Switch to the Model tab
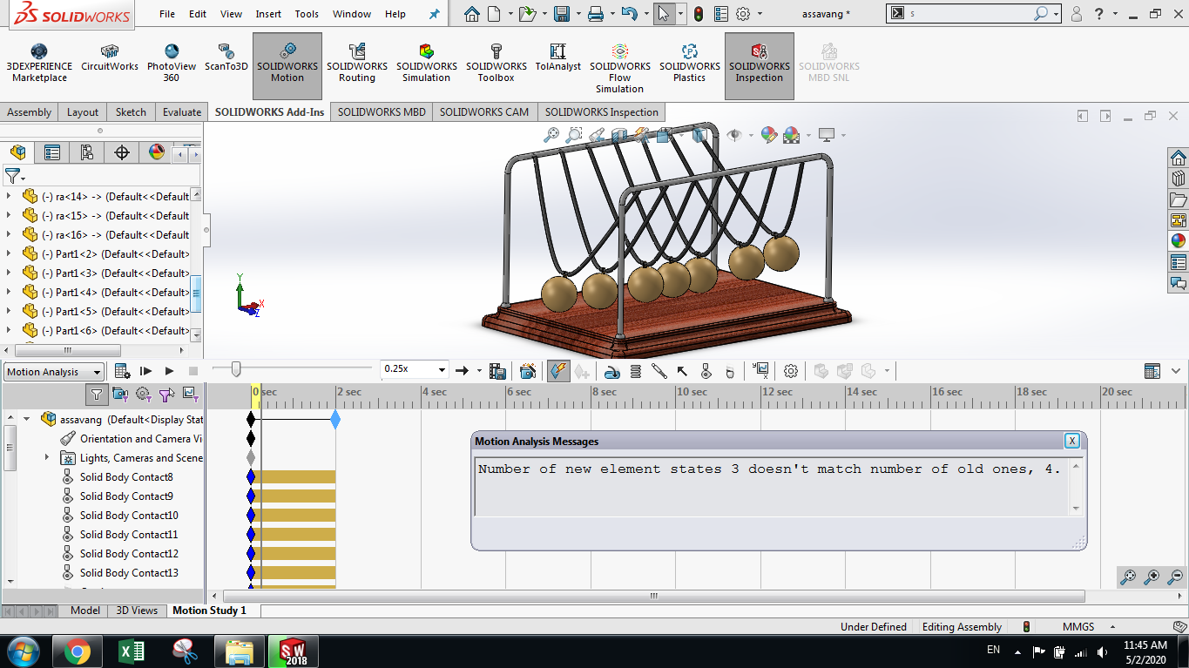1189x668 pixels. click(x=85, y=611)
